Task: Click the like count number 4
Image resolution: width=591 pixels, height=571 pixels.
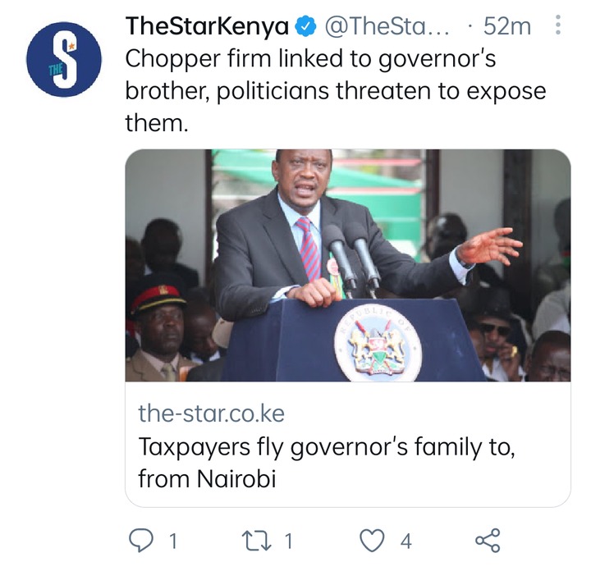Action: click(405, 541)
